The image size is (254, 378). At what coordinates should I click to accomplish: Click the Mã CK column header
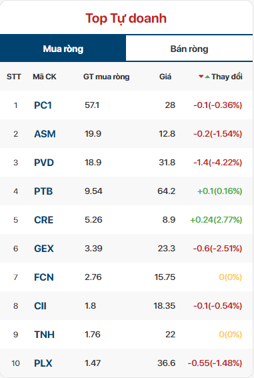point(45,77)
